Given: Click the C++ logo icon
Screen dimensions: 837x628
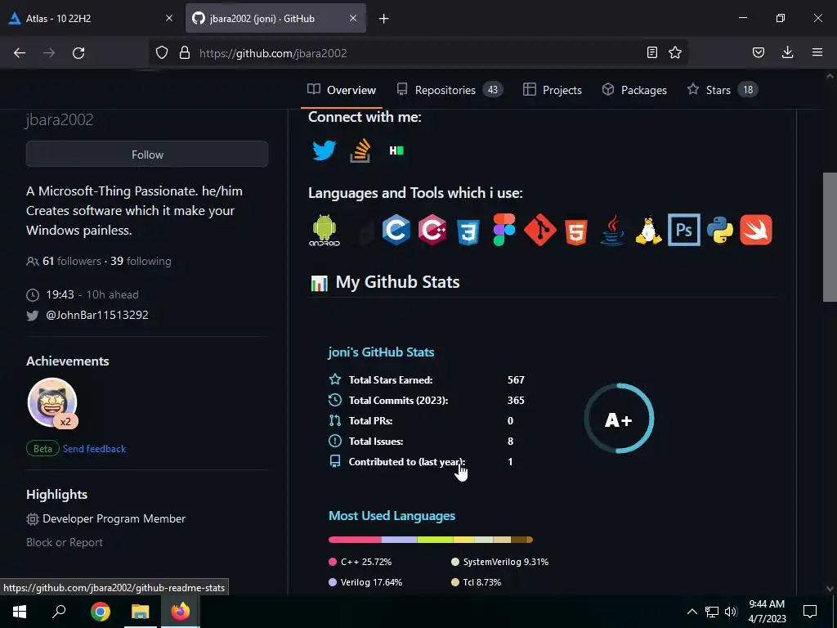Looking at the screenshot, I should 432,230.
